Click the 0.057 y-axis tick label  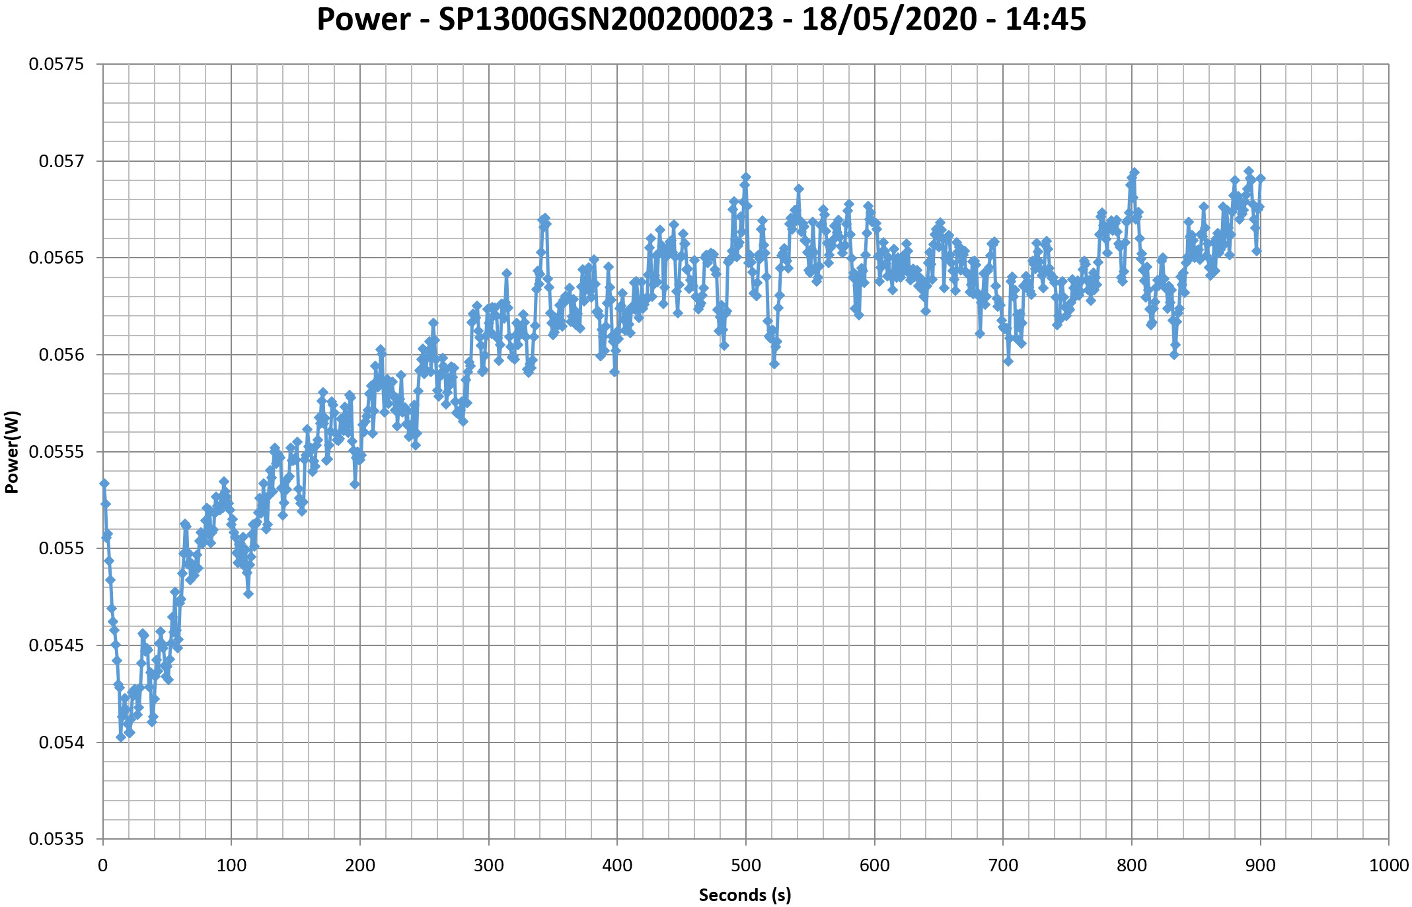click(x=62, y=161)
